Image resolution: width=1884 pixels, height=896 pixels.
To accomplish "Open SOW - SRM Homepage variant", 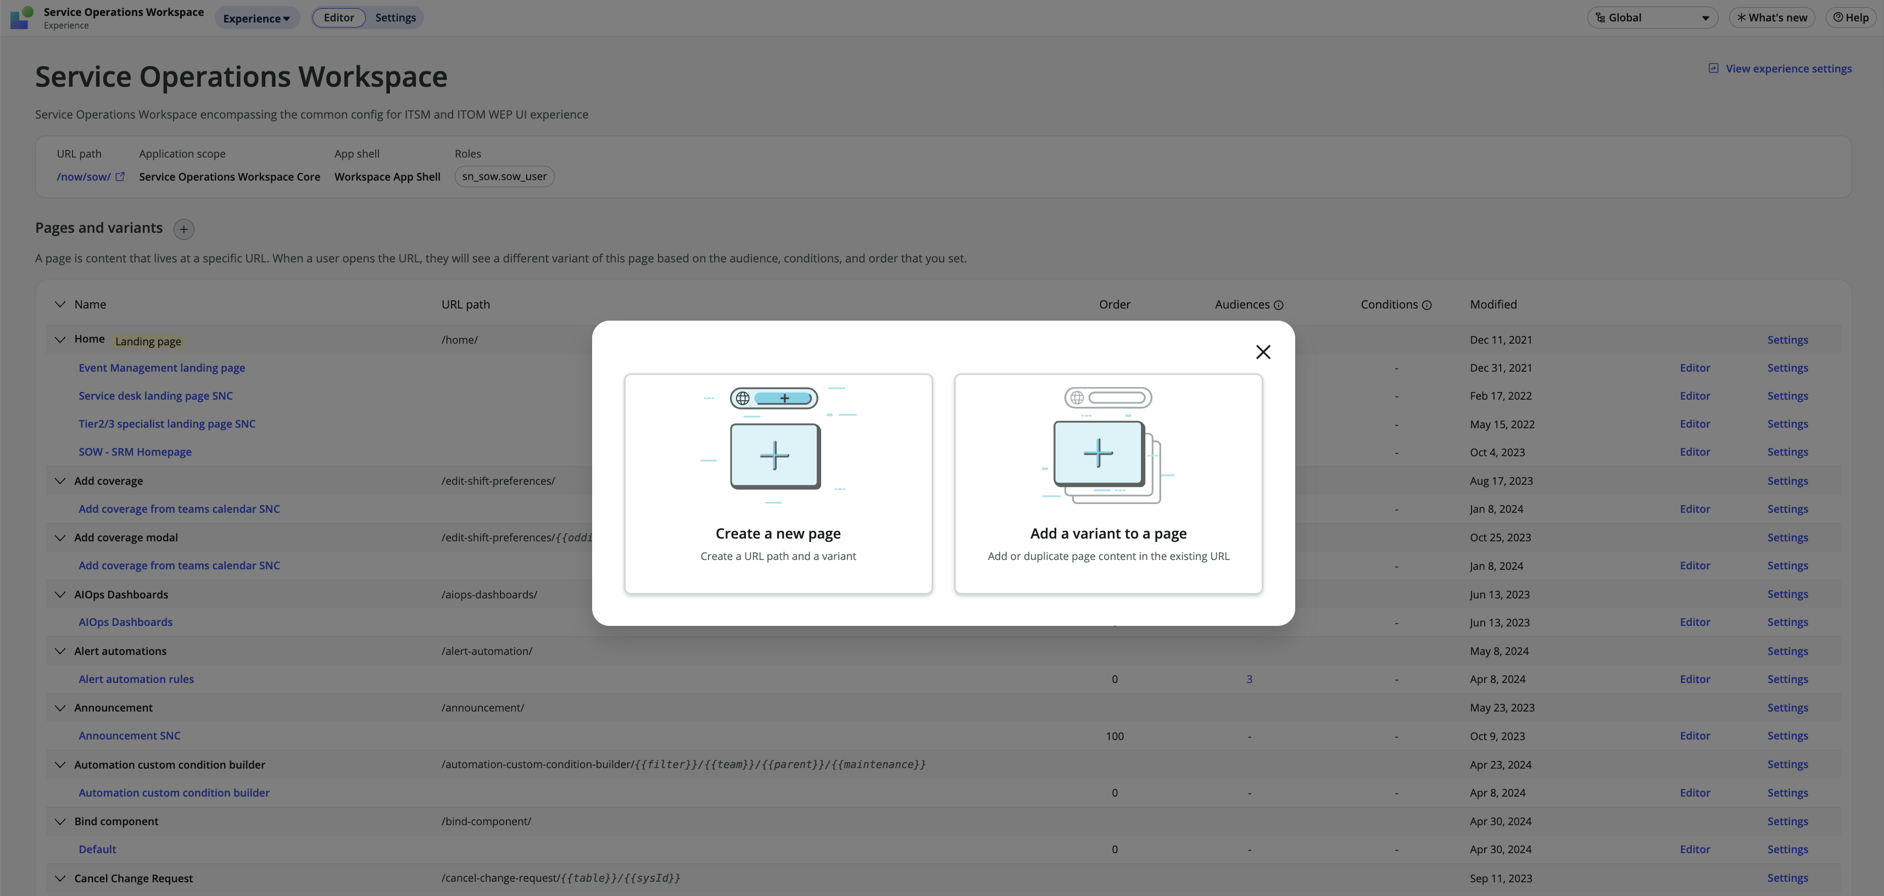I will tap(135, 452).
